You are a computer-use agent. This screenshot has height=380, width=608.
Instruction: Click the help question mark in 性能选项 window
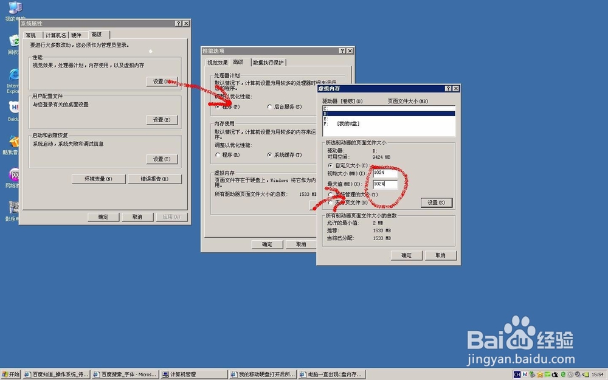pos(342,51)
